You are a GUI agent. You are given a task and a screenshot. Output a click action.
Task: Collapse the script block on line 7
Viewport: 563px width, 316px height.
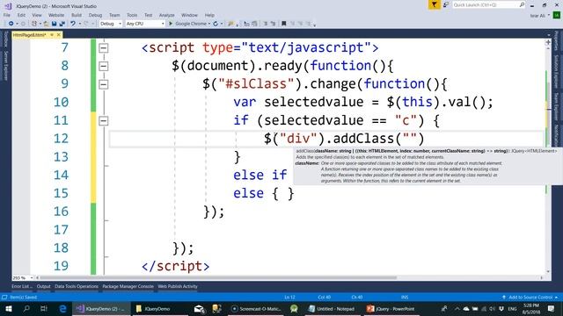104,47
